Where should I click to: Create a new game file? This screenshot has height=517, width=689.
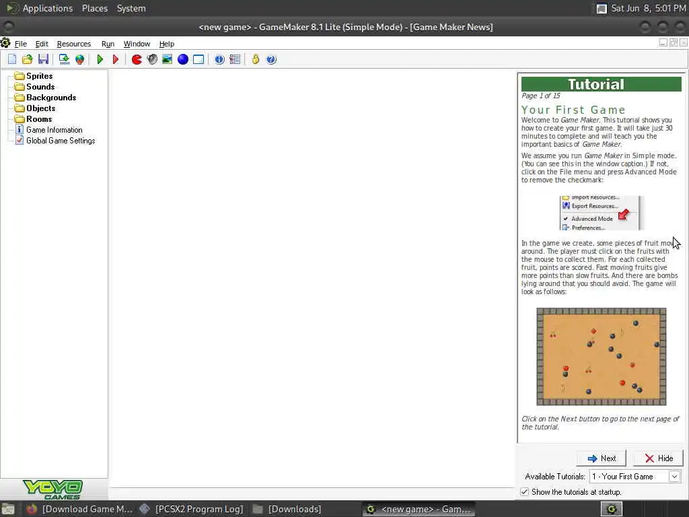pyautogui.click(x=12, y=59)
